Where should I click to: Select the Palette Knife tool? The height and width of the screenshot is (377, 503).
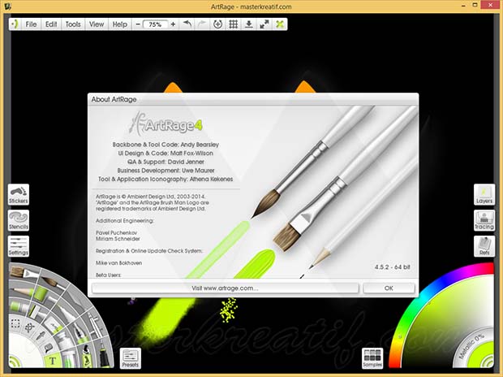(75, 300)
